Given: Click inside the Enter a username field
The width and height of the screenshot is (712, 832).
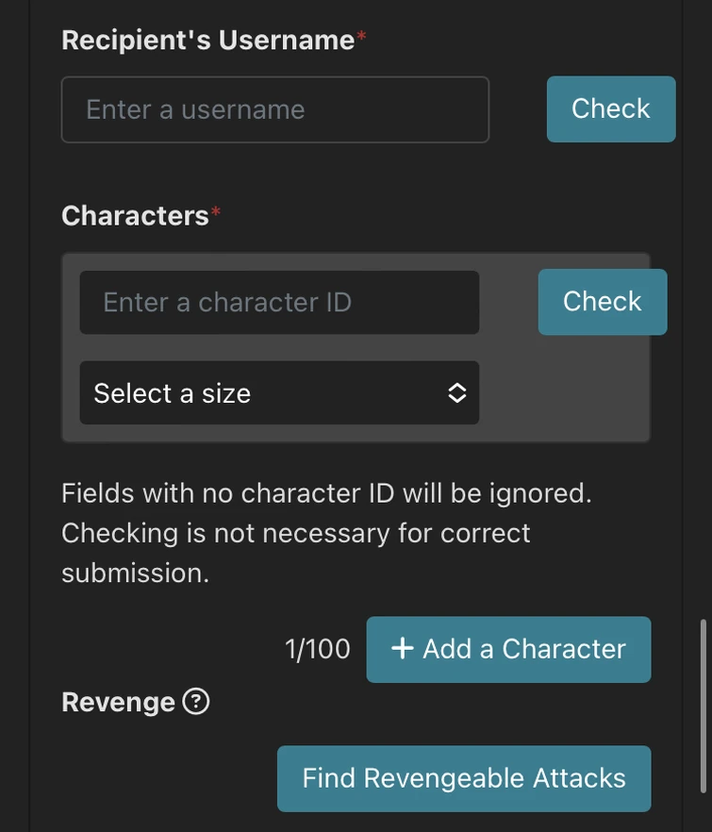Looking at the screenshot, I should point(274,108).
